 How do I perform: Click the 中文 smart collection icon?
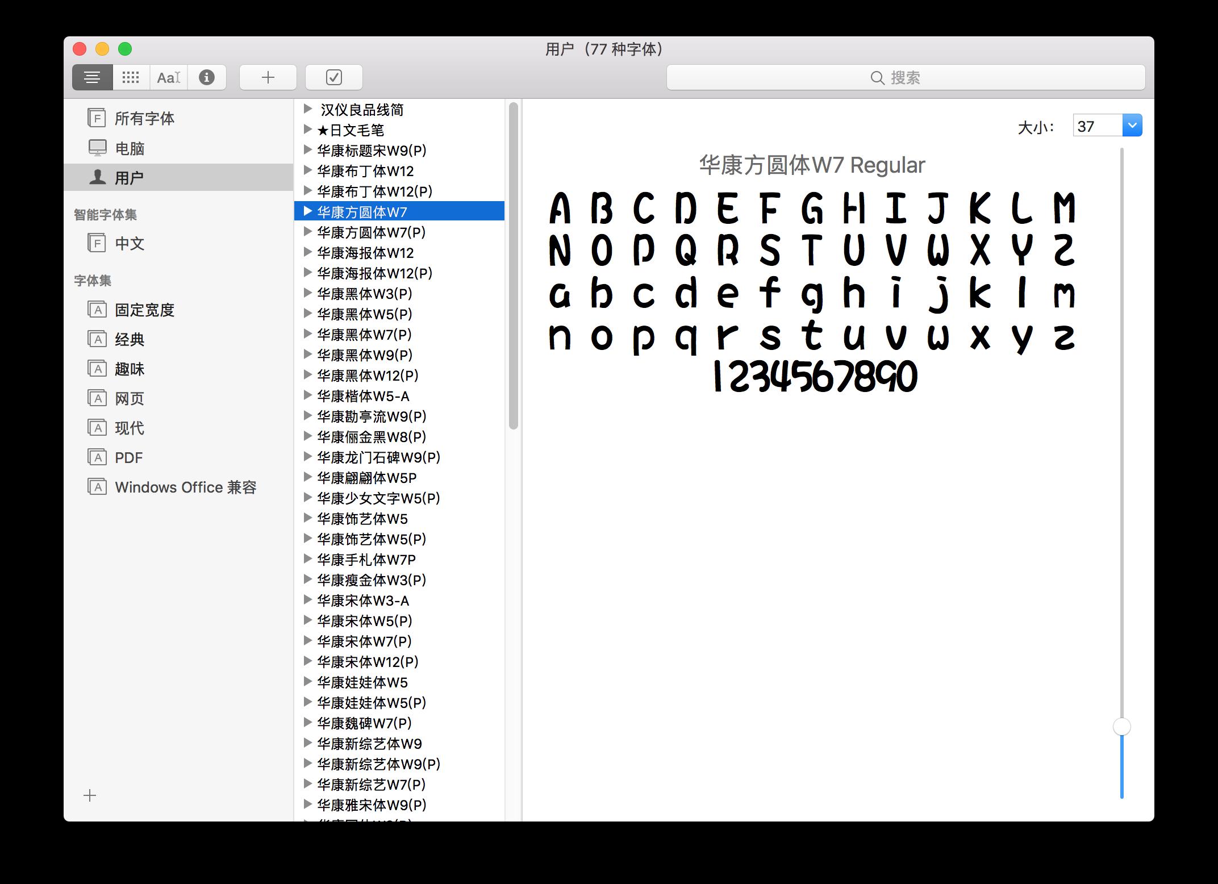pos(97,243)
